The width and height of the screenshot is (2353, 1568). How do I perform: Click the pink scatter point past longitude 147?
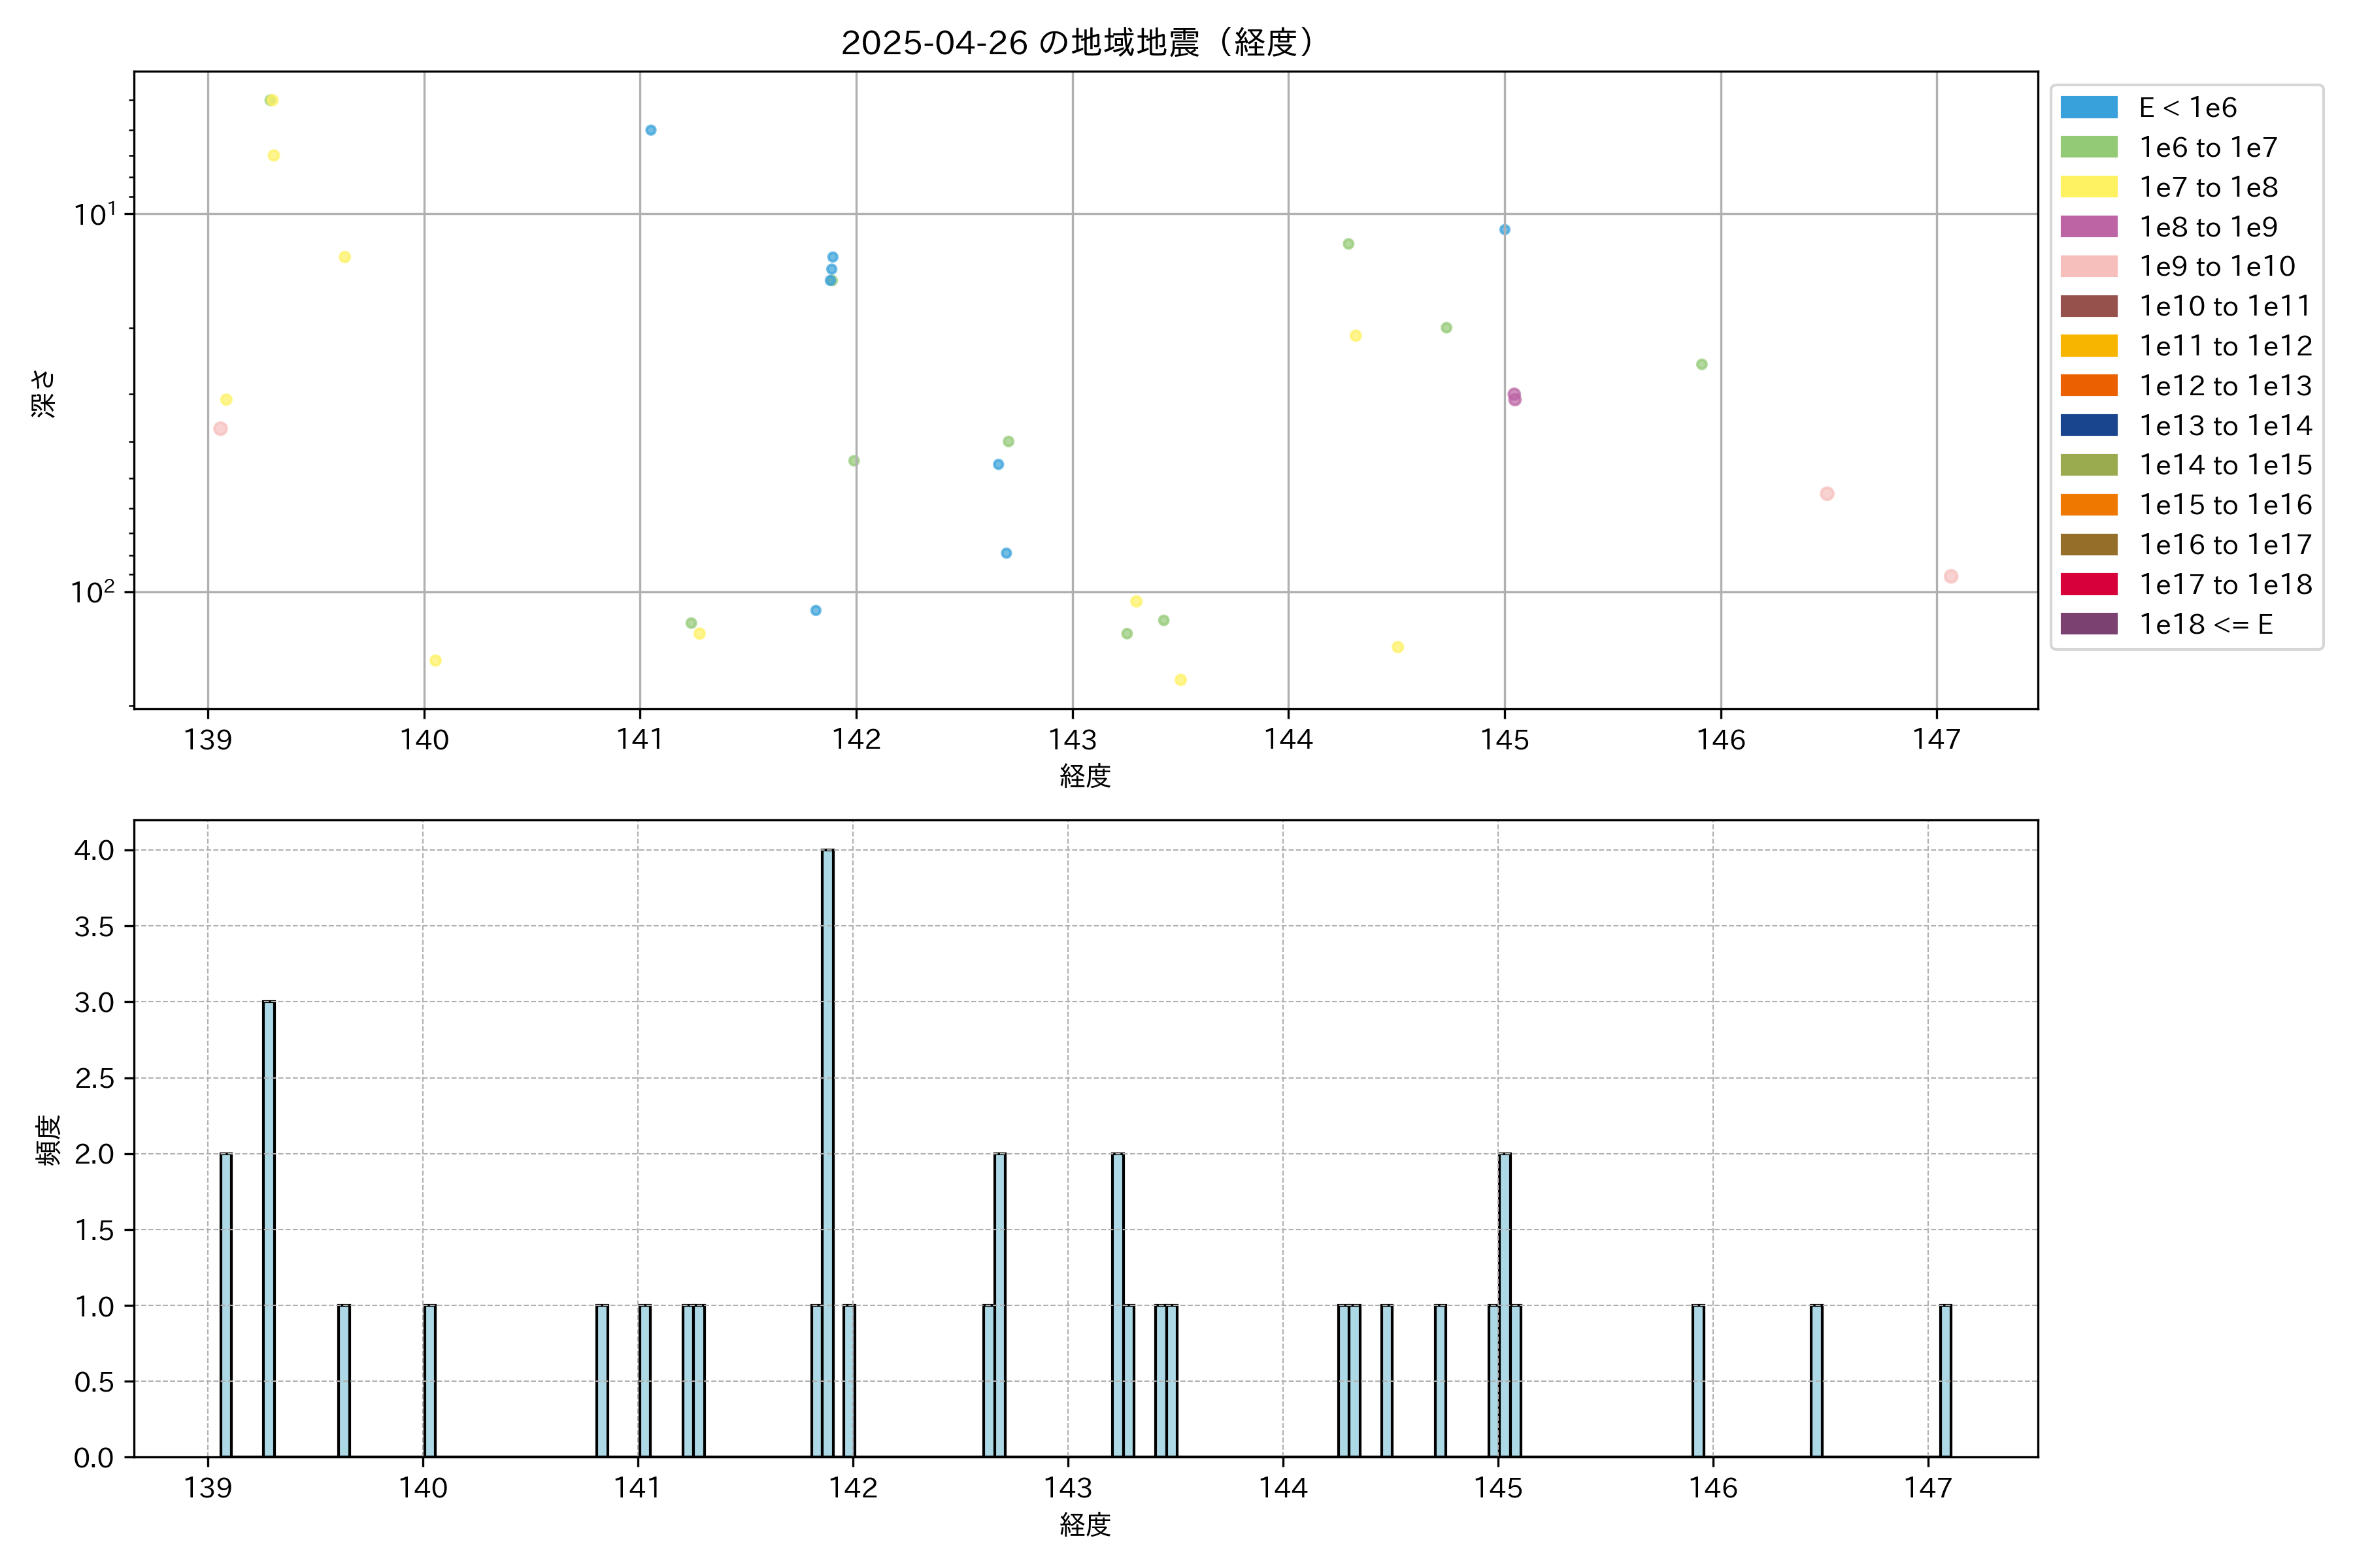click(x=1950, y=576)
